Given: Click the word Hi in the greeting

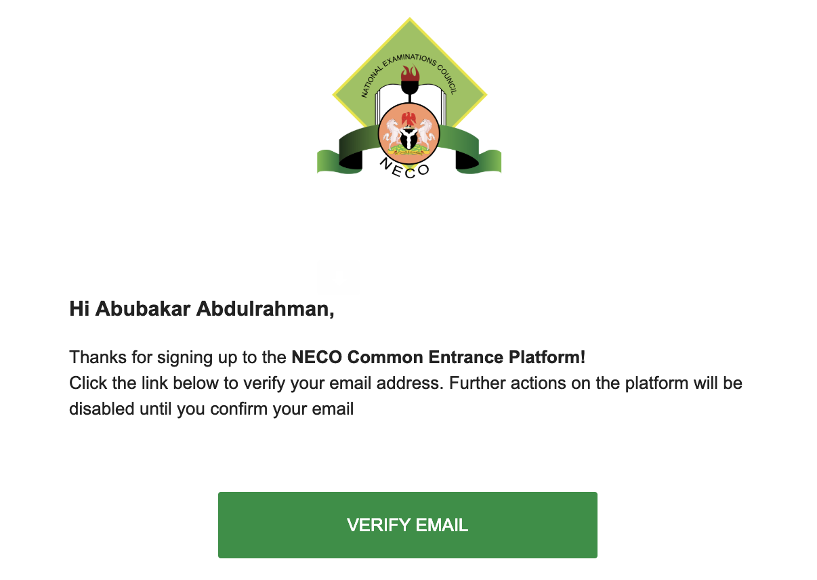Looking at the screenshot, I should tap(79, 309).
